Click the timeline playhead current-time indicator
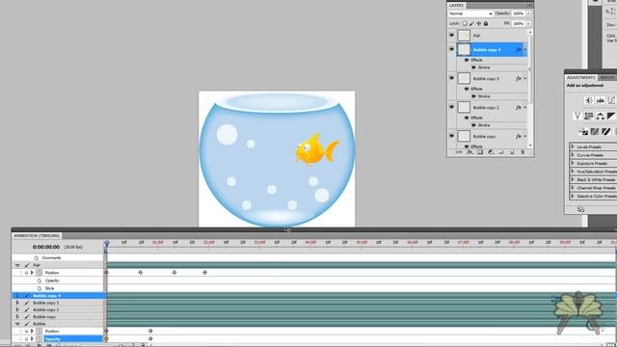The height and width of the screenshot is (347, 617). pyautogui.click(x=106, y=244)
